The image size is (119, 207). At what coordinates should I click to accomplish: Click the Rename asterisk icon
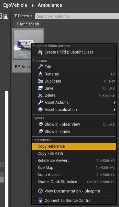point(40,74)
